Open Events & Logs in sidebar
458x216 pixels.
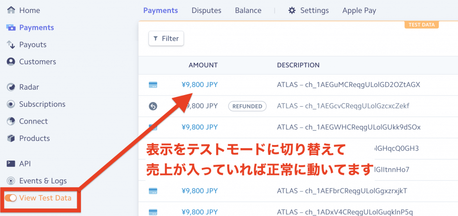43,181
